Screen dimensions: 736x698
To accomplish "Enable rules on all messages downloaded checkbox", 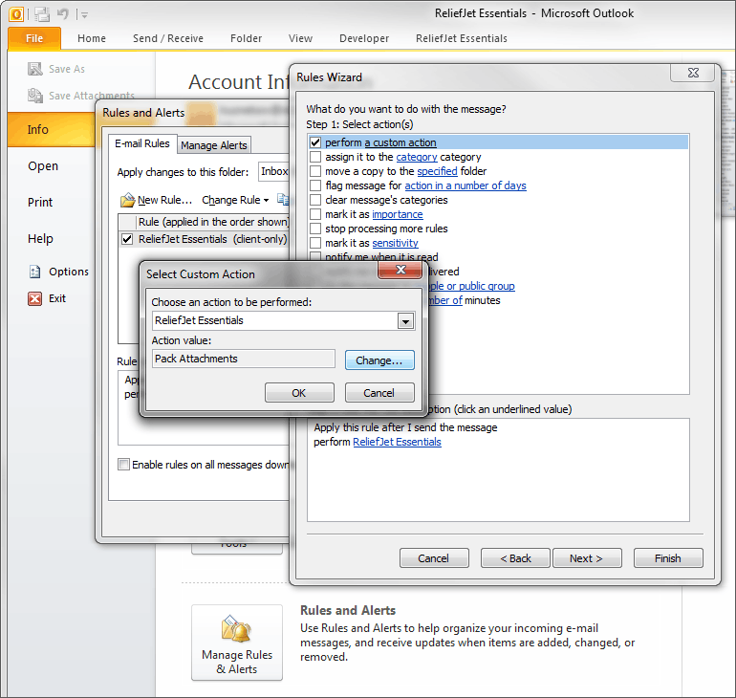I will (x=124, y=465).
